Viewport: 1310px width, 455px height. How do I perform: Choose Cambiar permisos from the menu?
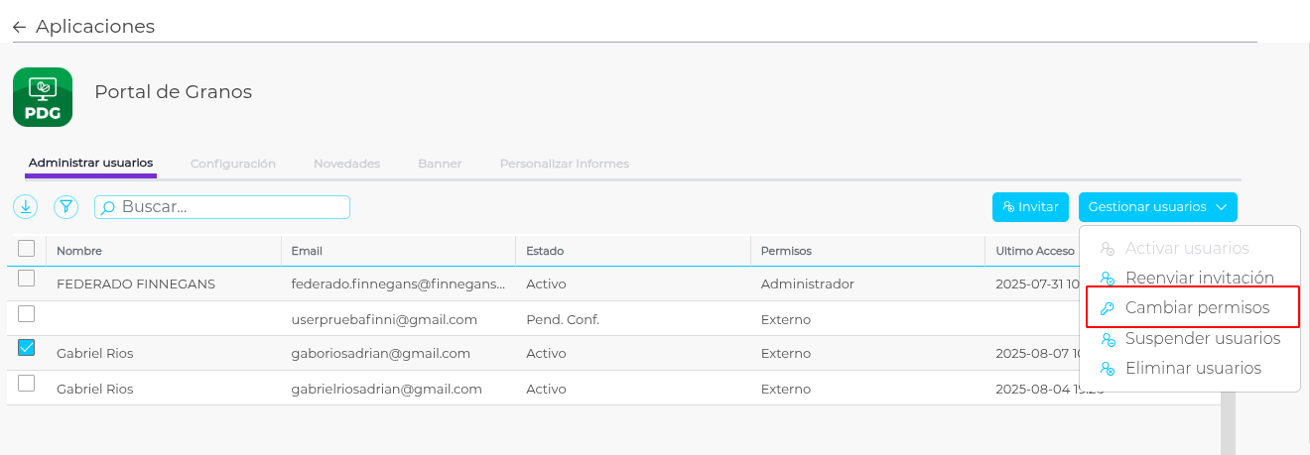[1197, 308]
